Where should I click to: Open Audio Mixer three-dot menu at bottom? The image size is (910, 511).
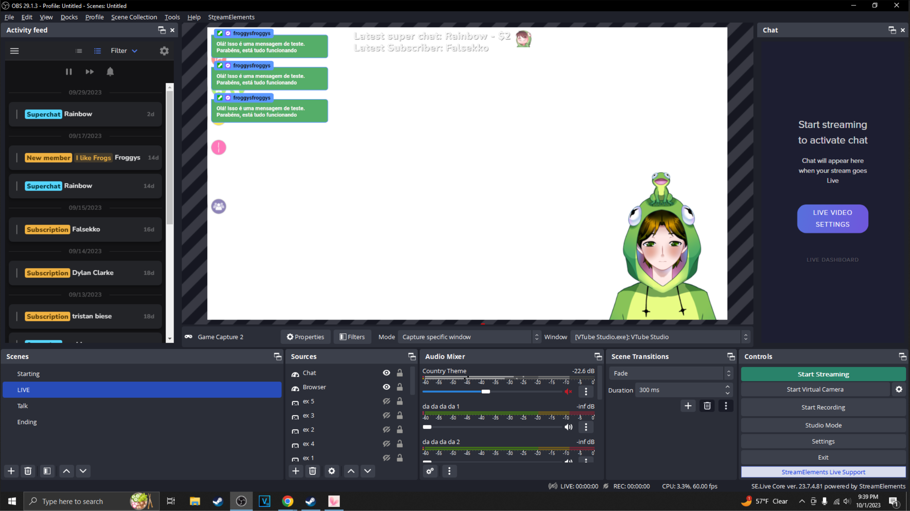[449, 471]
